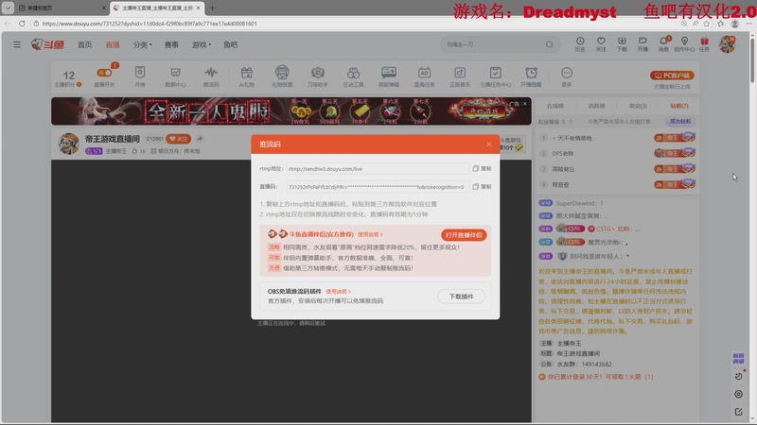Click the login reward notice link
This screenshot has width=757, height=425.
click(600, 377)
